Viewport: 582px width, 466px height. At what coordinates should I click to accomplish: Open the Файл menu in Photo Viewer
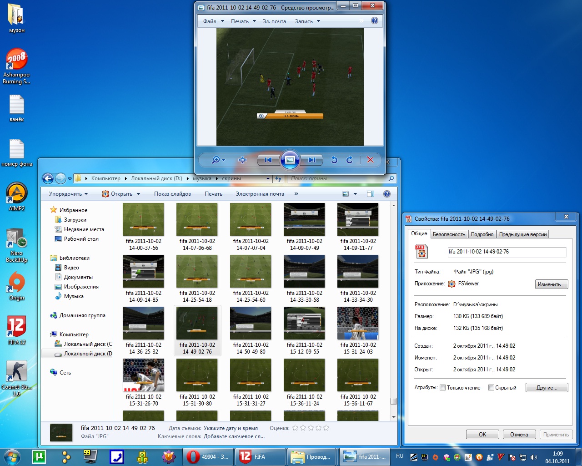[x=214, y=21]
